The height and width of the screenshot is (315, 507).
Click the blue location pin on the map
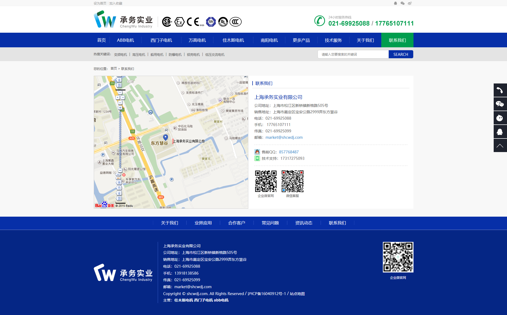coord(165,137)
